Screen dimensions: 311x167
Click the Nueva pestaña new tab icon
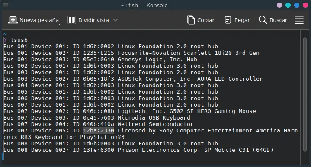pyautogui.click(x=13, y=20)
